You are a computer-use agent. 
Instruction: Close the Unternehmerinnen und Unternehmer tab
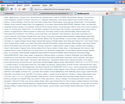(x=71, y=14)
